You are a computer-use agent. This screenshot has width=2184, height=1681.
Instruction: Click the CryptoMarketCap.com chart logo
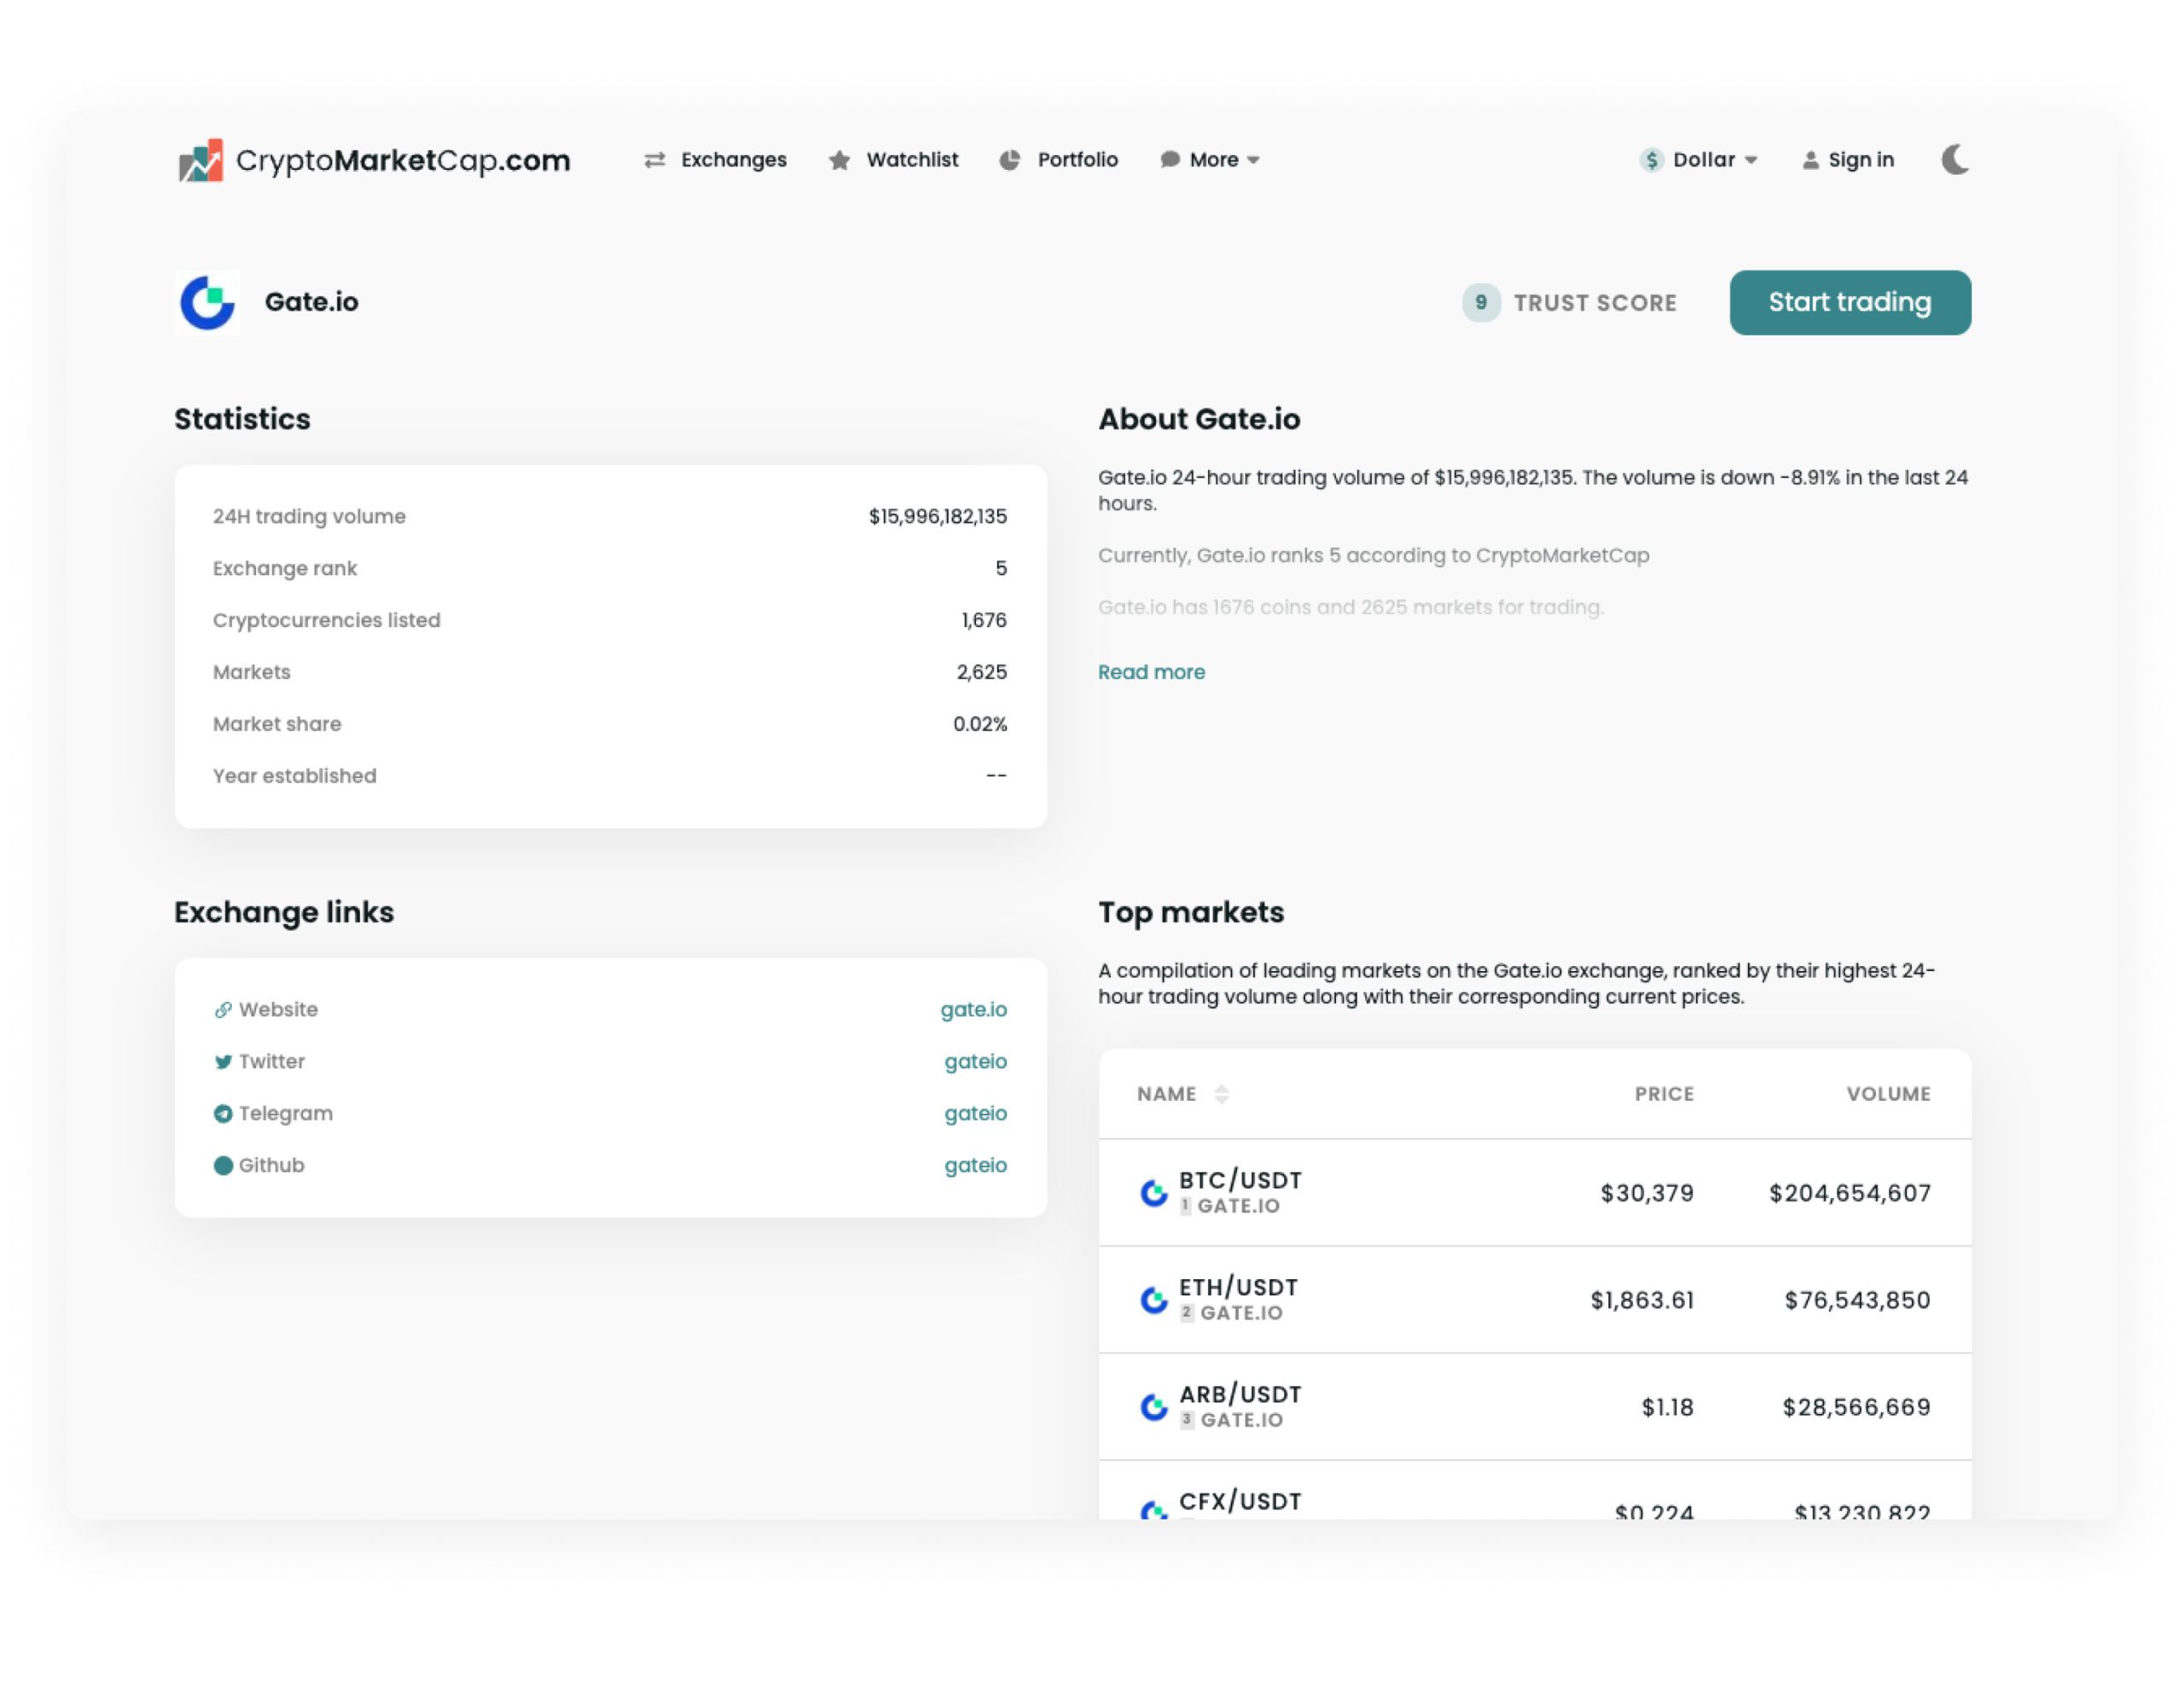[x=201, y=160]
